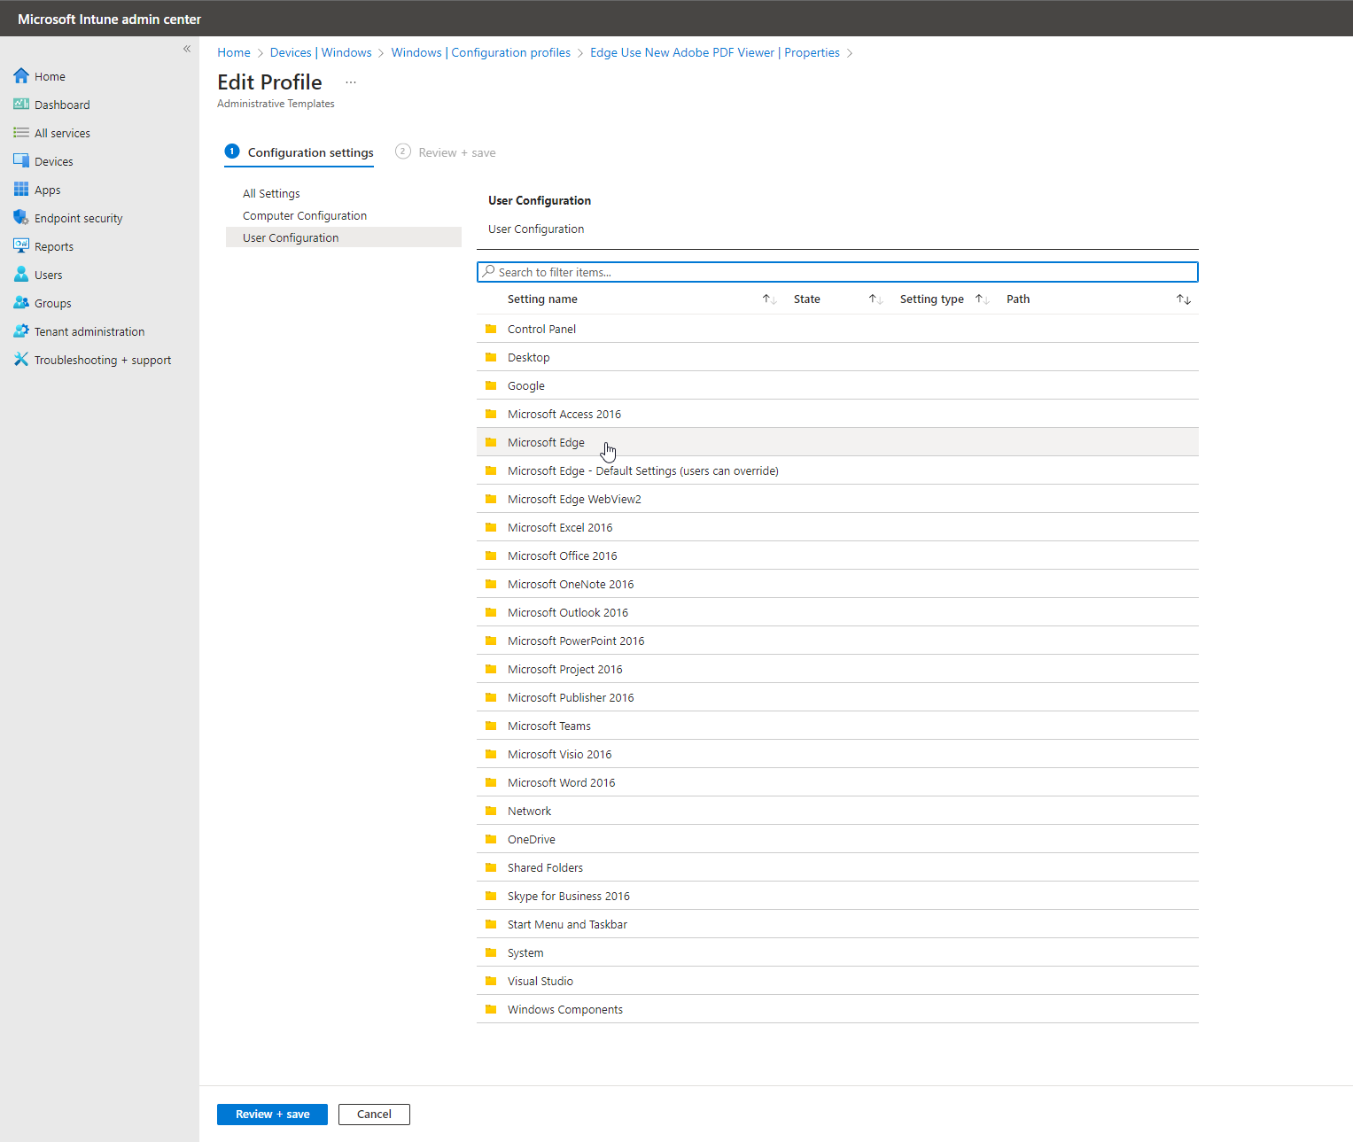Open Tenant administration icon

tap(21, 331)
